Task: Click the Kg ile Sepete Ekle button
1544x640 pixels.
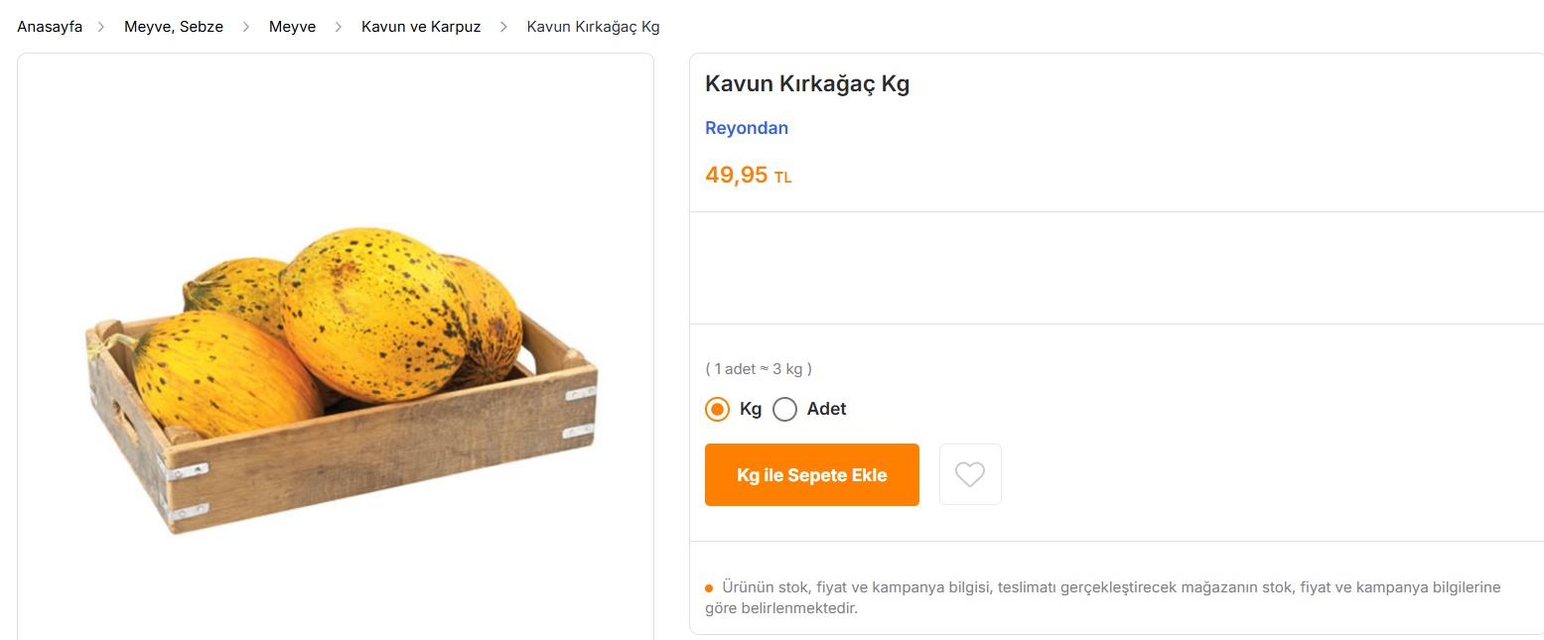Action: point(811,475)
